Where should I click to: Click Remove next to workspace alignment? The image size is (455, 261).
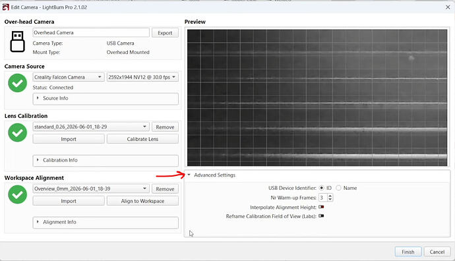[x=165, y=188]
